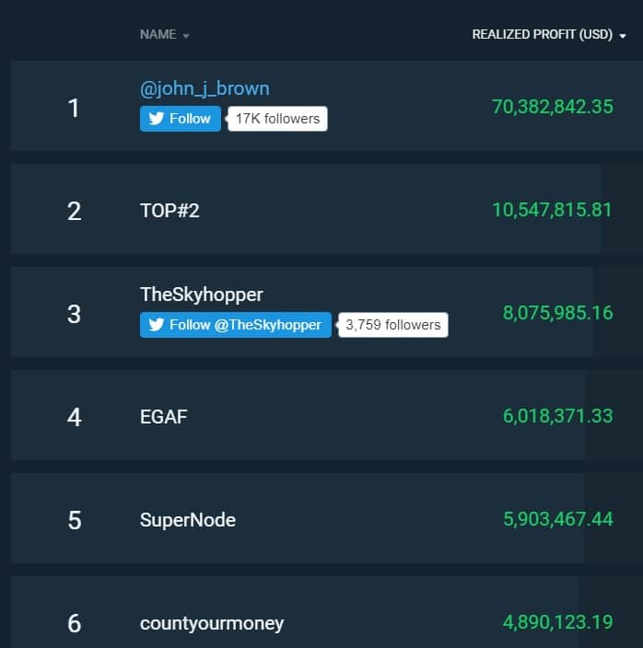Select the EGAF leaderboard entry
The height and width of the screenshot is (648, 643).
pos(298,415)
